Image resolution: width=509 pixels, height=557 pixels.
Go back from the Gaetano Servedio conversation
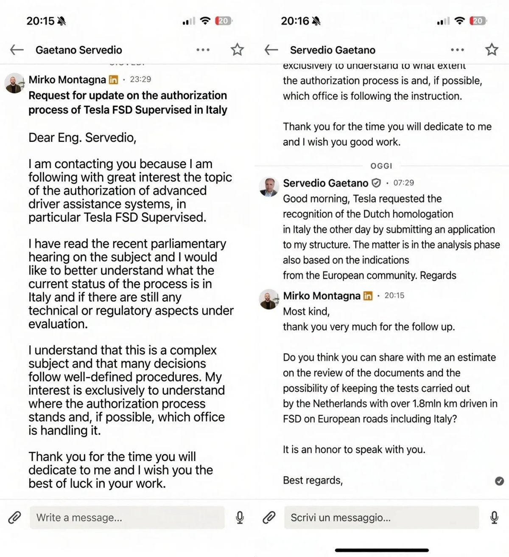coord(17,50)
